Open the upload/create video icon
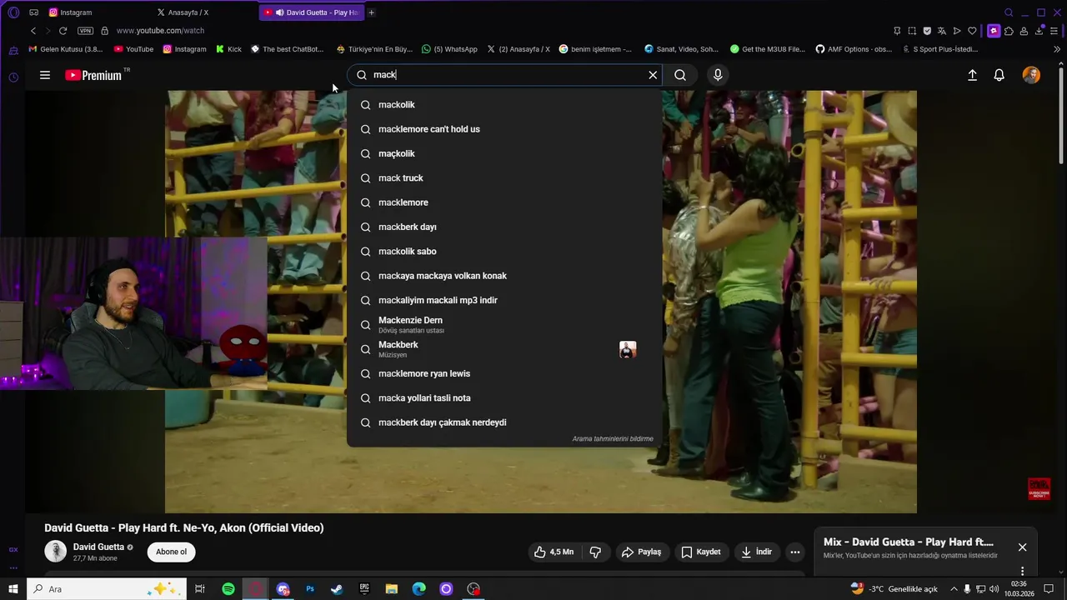Image resolution: width=1067 pixels, height=600 pixels. (972, 75)
